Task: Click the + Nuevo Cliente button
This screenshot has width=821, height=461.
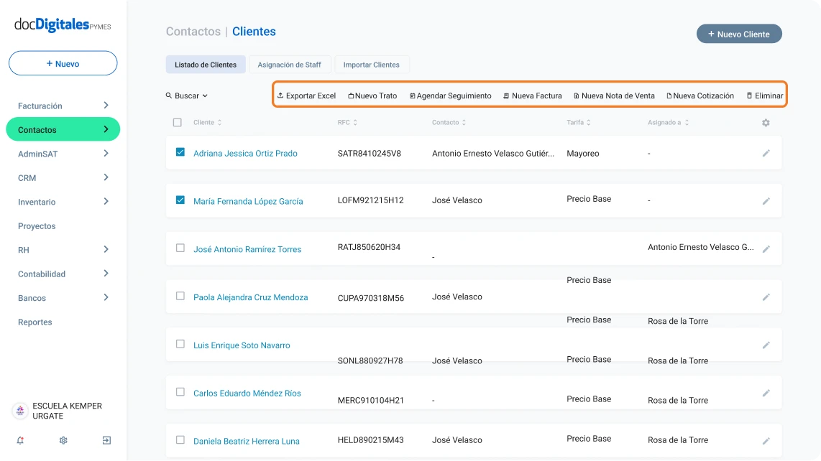Action: pyautogui.click(x=739, y=34)
